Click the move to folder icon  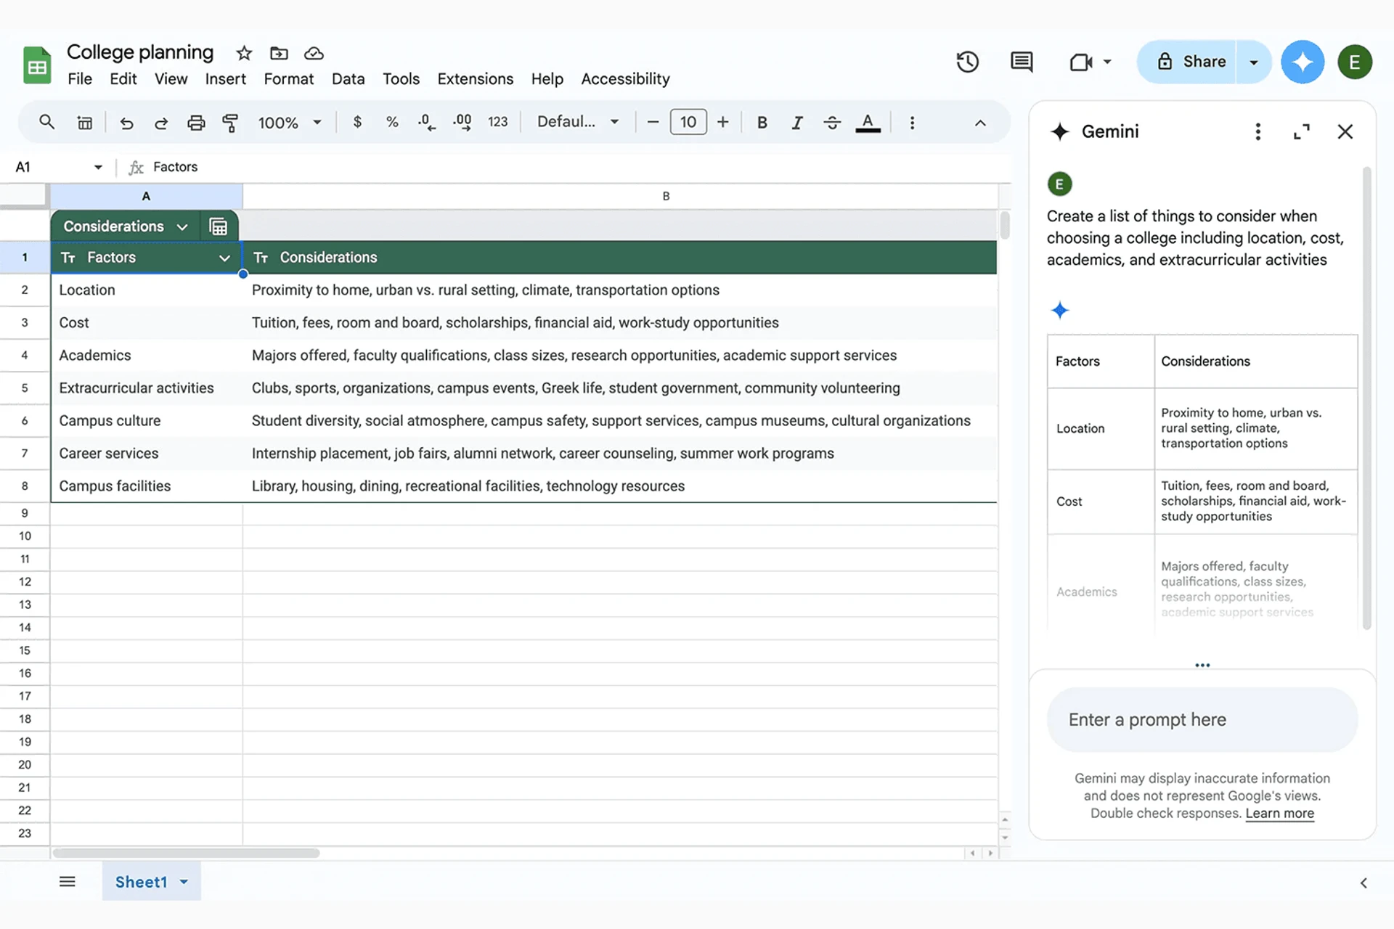(x=279, y=53)
